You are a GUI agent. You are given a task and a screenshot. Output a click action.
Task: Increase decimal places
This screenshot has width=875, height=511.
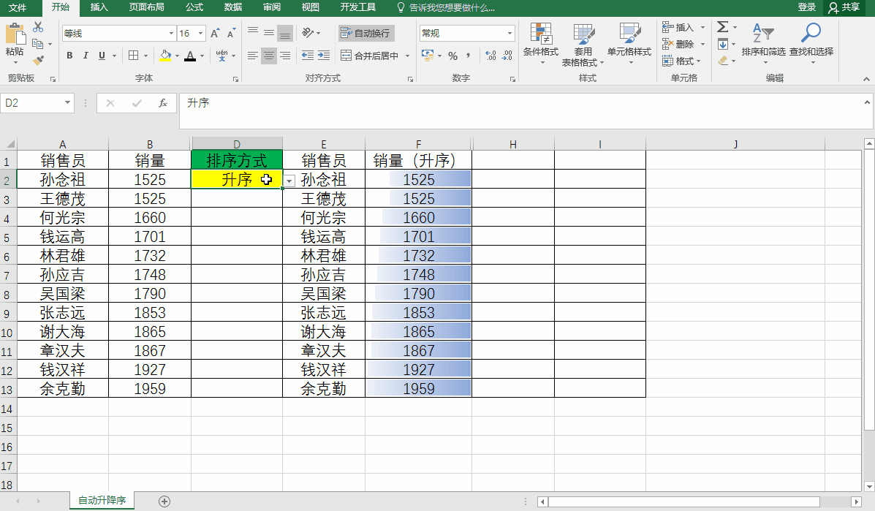tap(490, 56)
